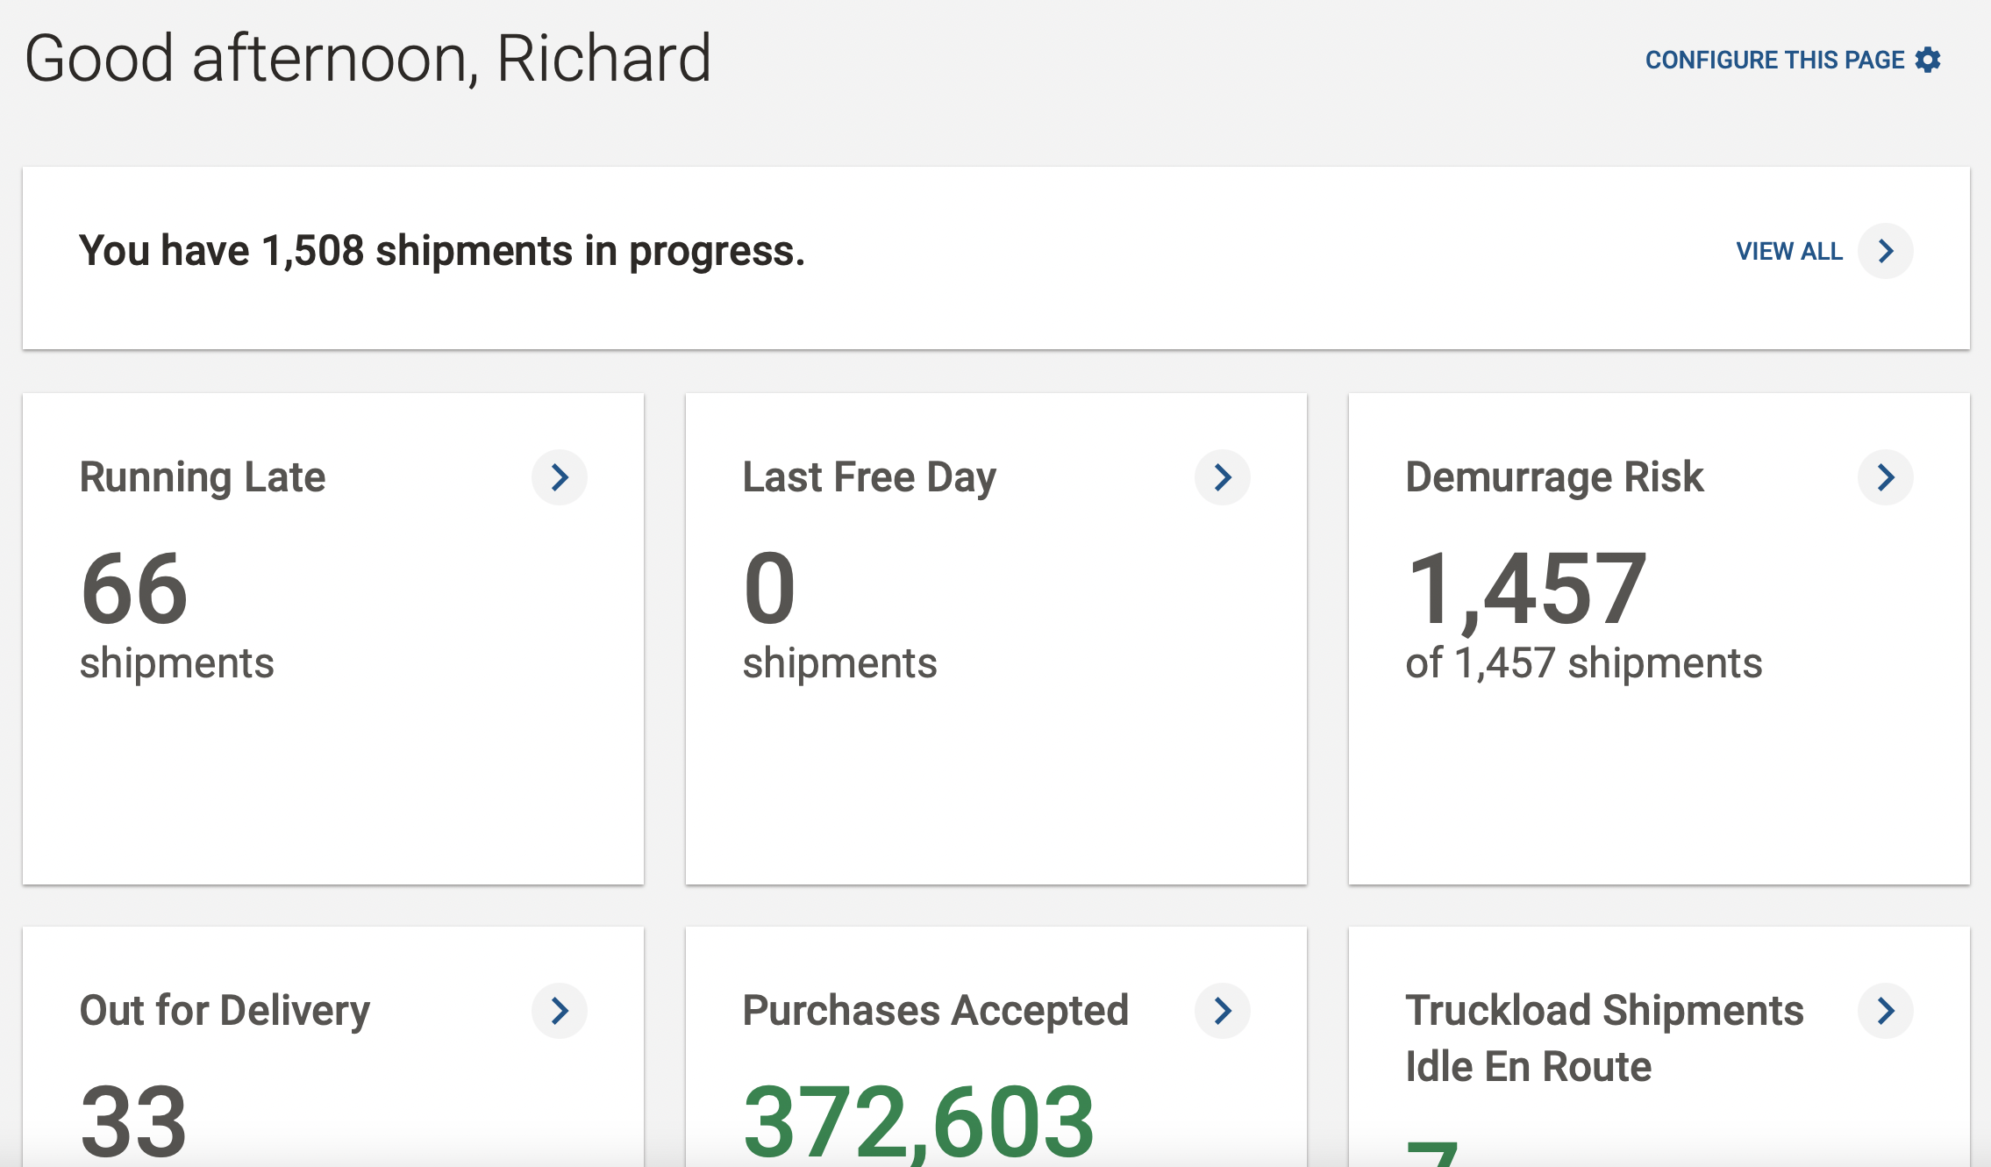
Task: Click Truckload Shipments Idle En Route title
Action: [x=1604, y=1039]
